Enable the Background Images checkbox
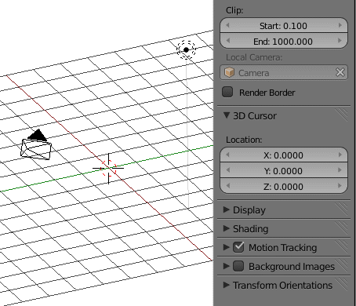Image resolution: width=356 pixels, height=306 pixels. click(x=238, y=266)
